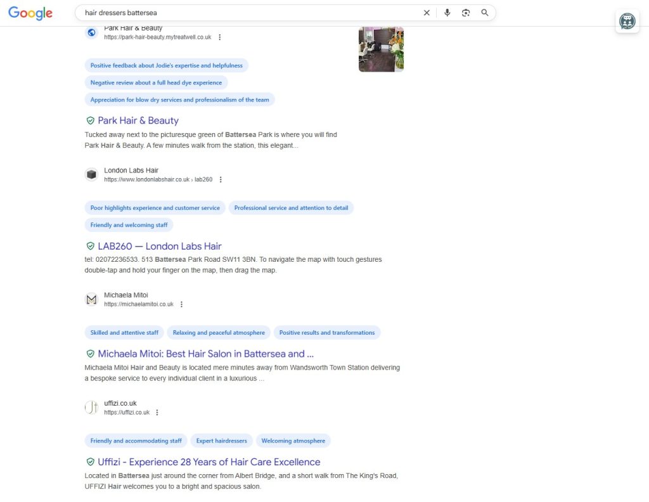
Task: Click the London Labs Hair favicon
Action: pos(92,175)
